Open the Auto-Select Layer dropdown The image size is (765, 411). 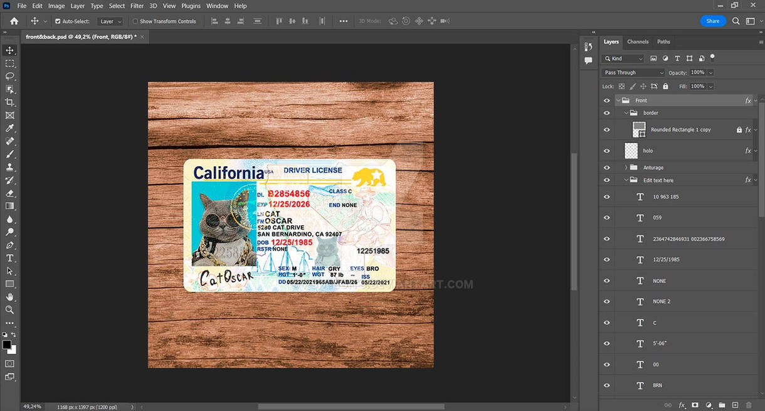(x=112, y=21)
